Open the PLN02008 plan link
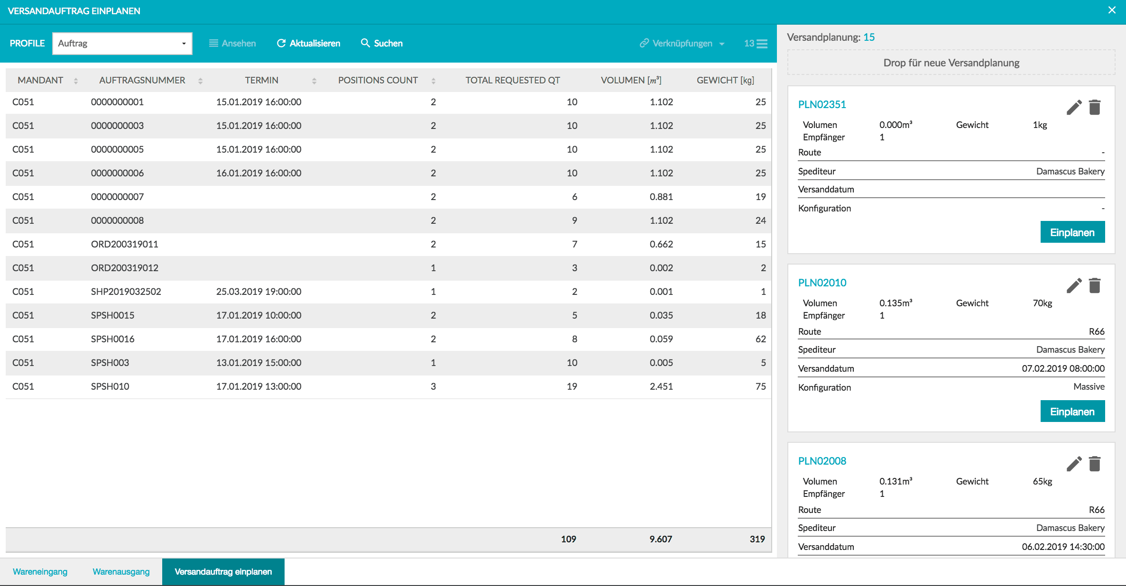Viewport: 1126px width, 586px height. click(822, 461)
